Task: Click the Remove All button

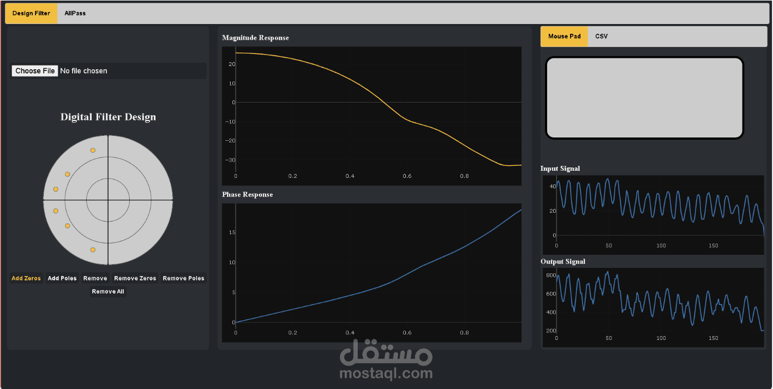Action: [108, 291]
